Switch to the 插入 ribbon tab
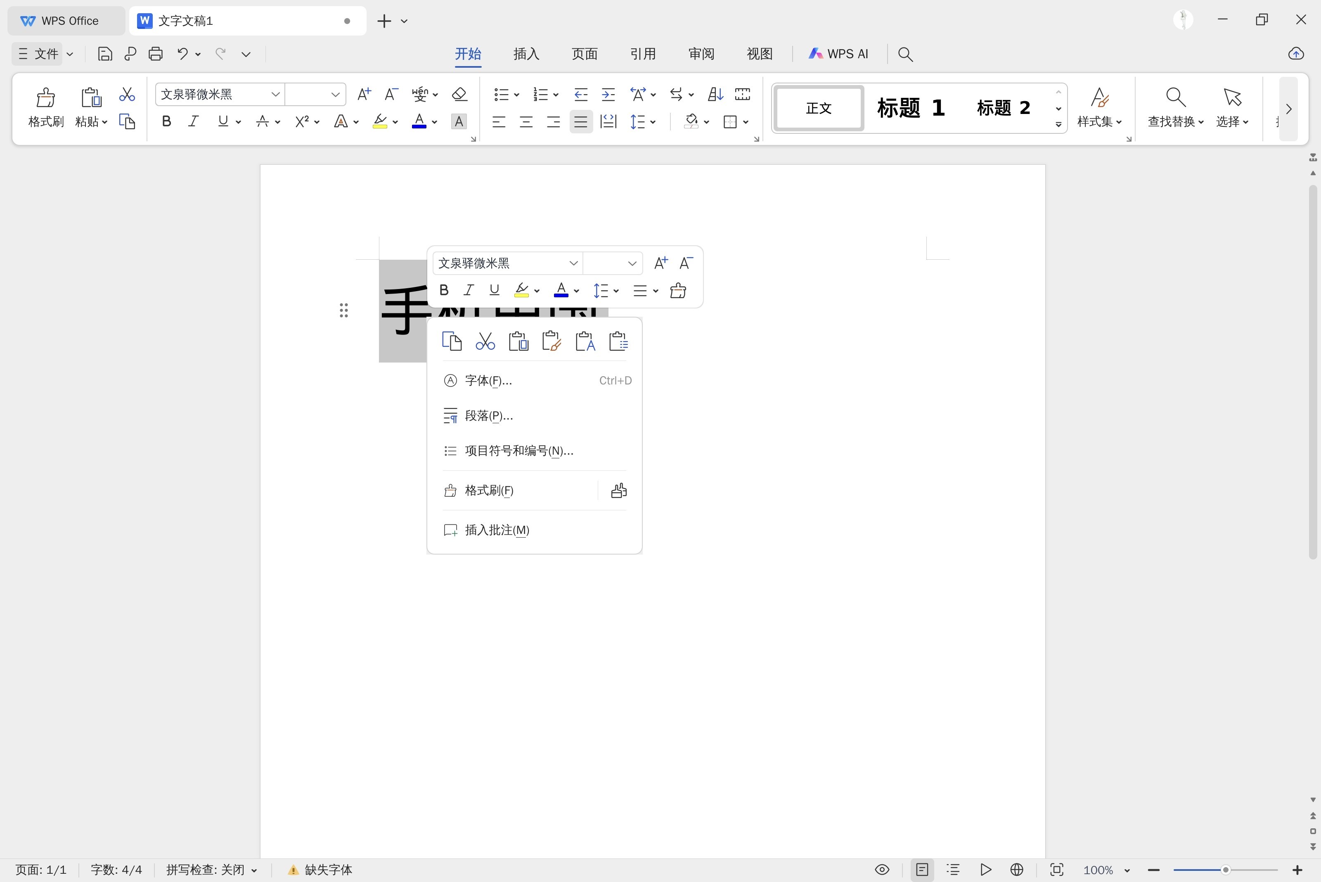Viewport: 1321px width, 882px height. tap(526, 54)
